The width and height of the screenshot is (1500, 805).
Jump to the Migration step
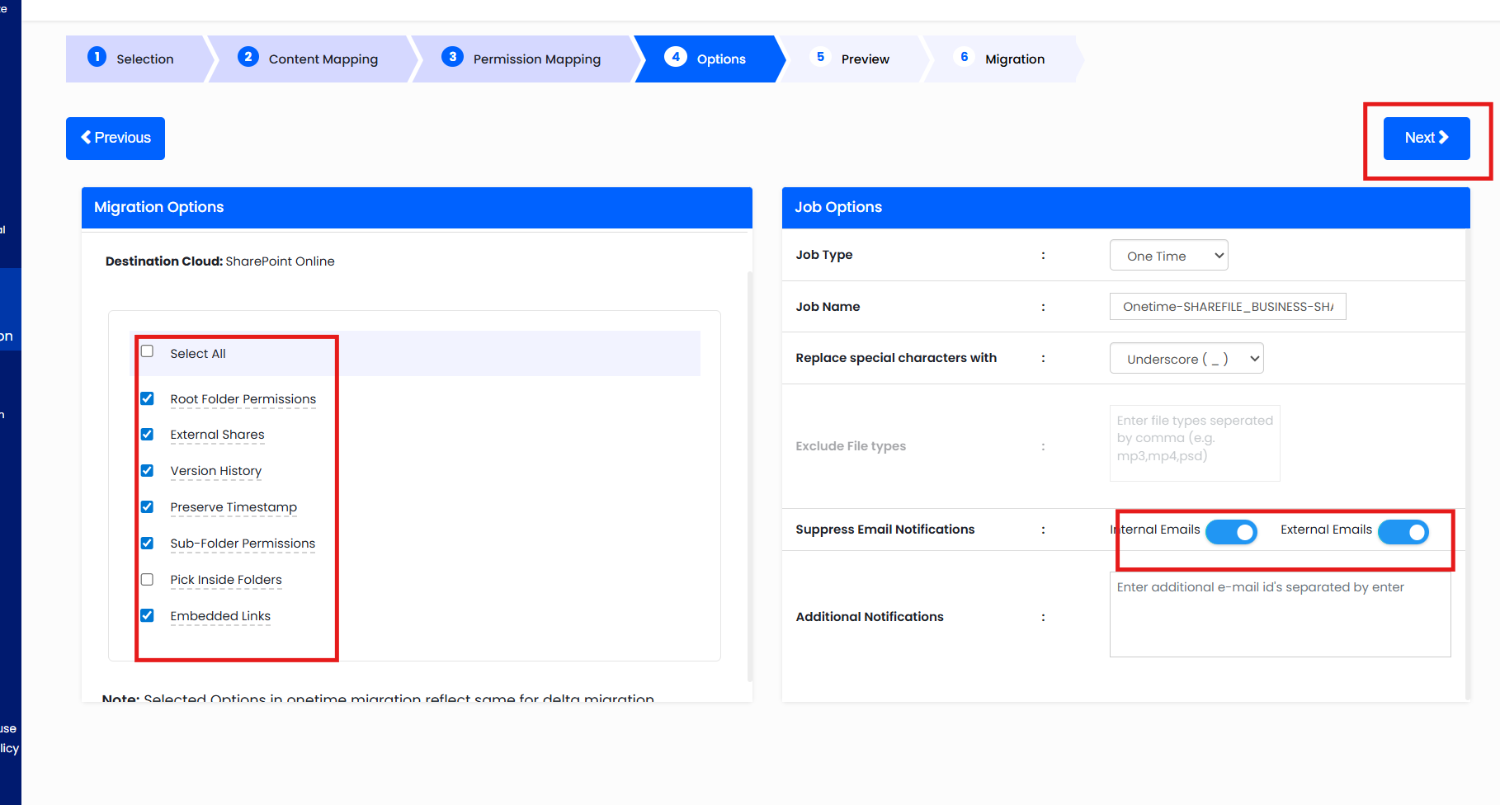[x=1002, y=59]
